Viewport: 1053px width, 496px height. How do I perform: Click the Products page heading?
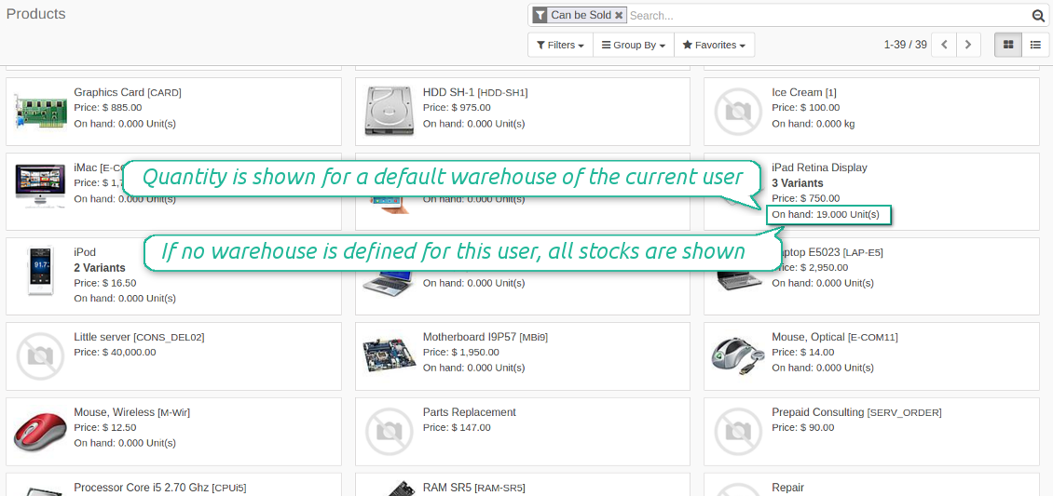(x=36, y=14)
